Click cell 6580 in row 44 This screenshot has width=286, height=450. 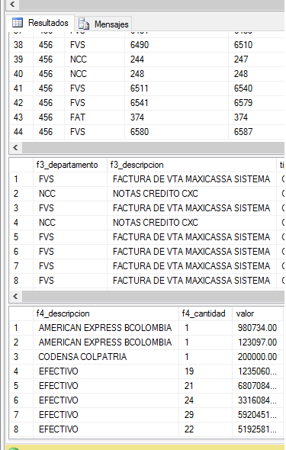tap(176, 132)
